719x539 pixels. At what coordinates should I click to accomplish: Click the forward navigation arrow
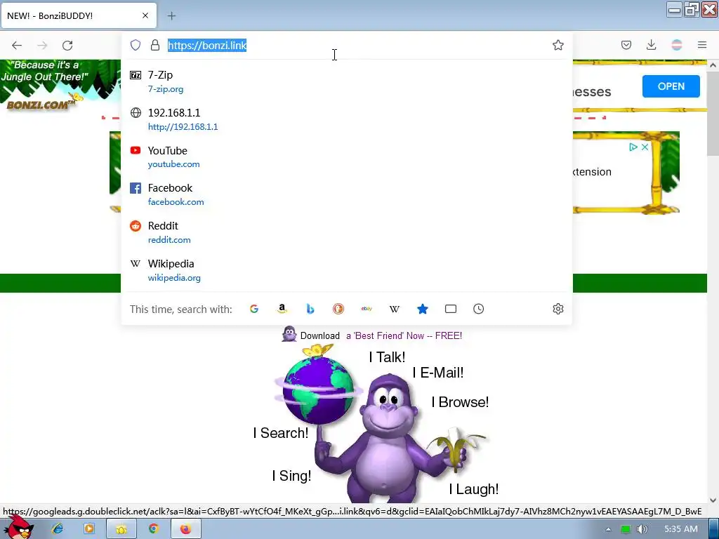click(42, 46)
